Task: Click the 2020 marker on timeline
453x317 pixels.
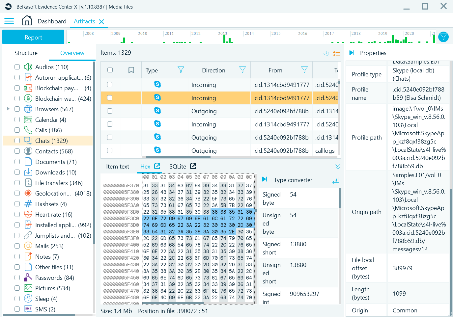Action: (x=409, y=34)
